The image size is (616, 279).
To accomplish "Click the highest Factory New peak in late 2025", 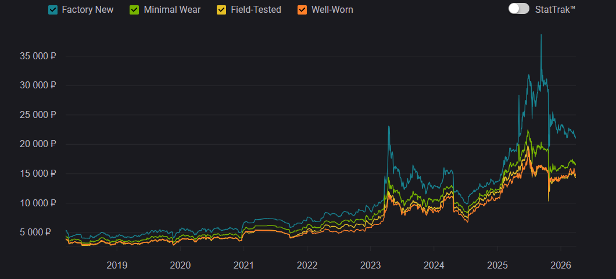I will point(541,36).
